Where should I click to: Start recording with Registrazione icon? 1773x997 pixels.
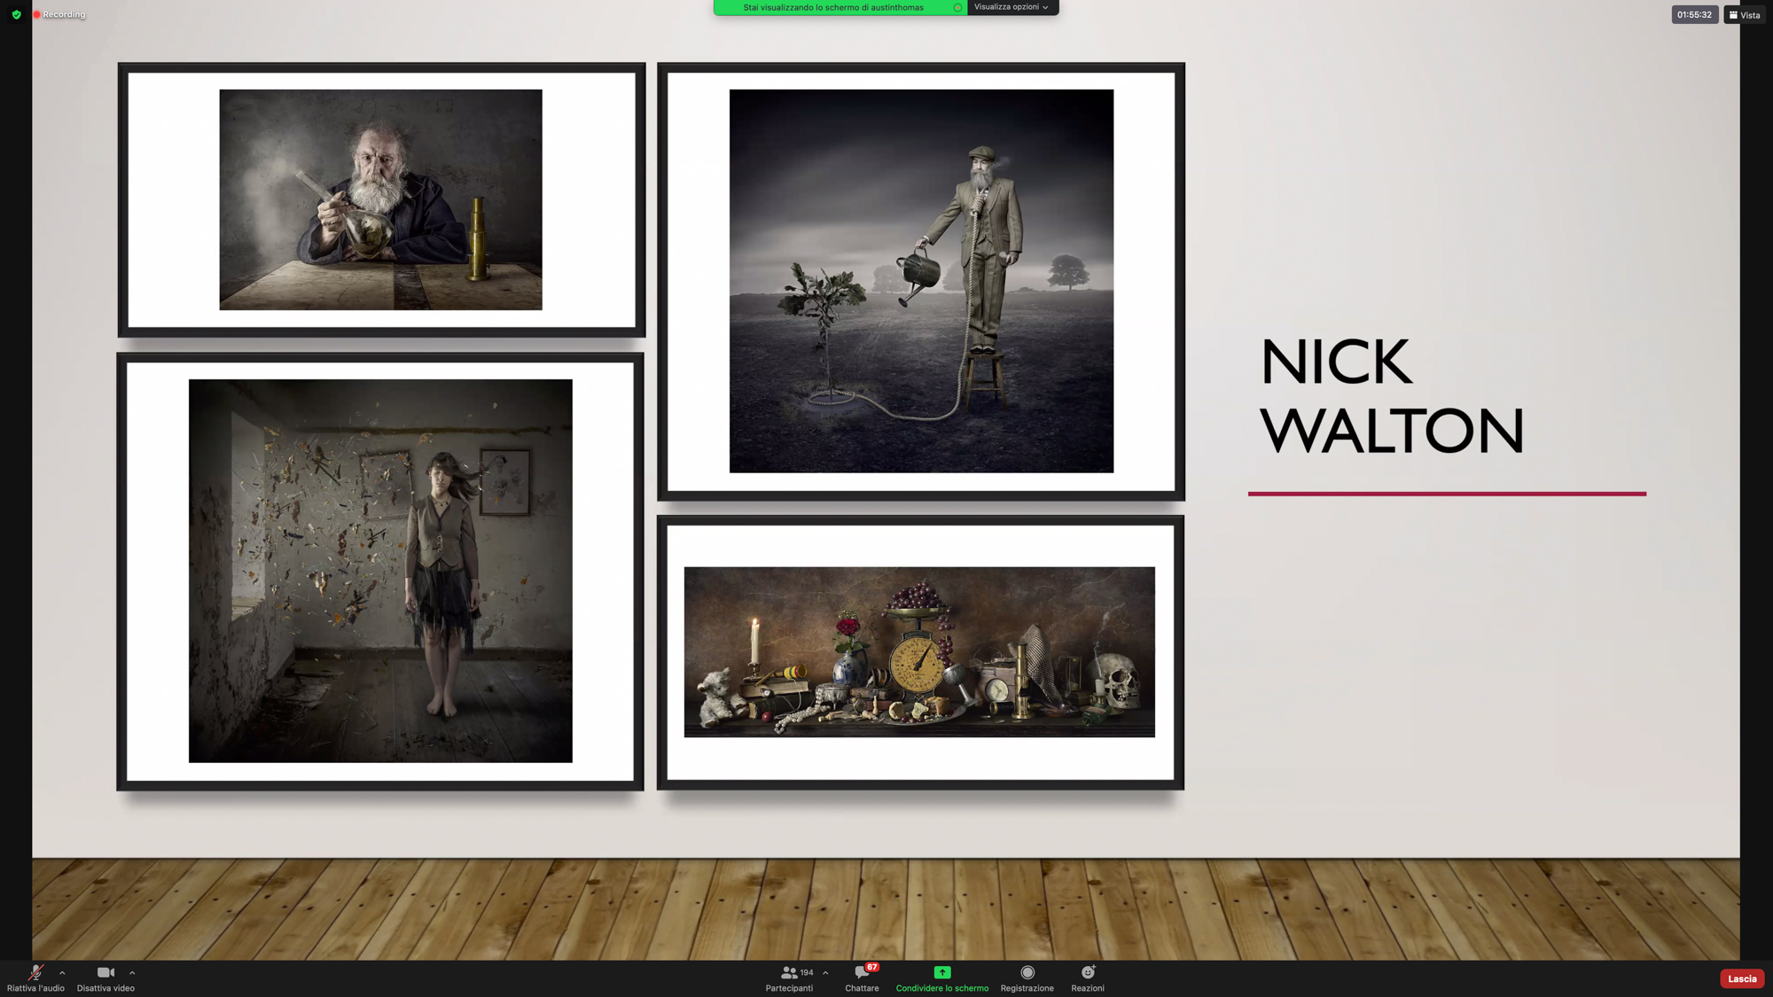pyautogui.click(x=1027, y=973)
